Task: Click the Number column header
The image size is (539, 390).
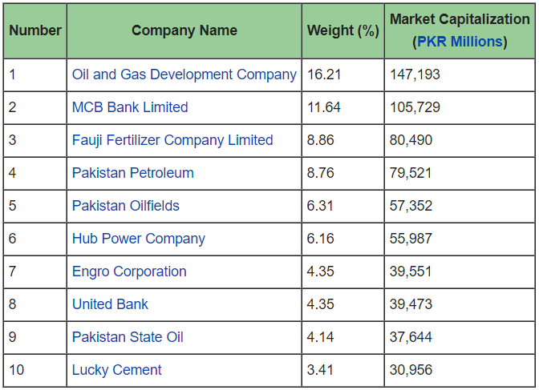Action: click(x=35, y=30)
